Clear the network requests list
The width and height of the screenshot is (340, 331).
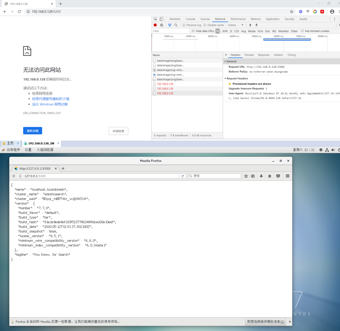click(x=161, y=25)
